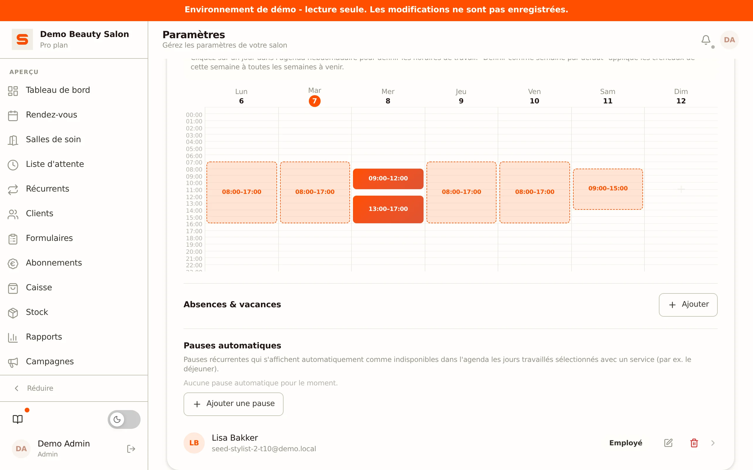This screenshot has width=753, height=470.
Task: Open Salles de soin page
Action: 53,140
